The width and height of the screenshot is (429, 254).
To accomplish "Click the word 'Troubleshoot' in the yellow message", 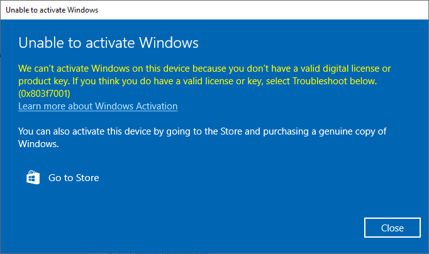I will [x=326, y=82].
